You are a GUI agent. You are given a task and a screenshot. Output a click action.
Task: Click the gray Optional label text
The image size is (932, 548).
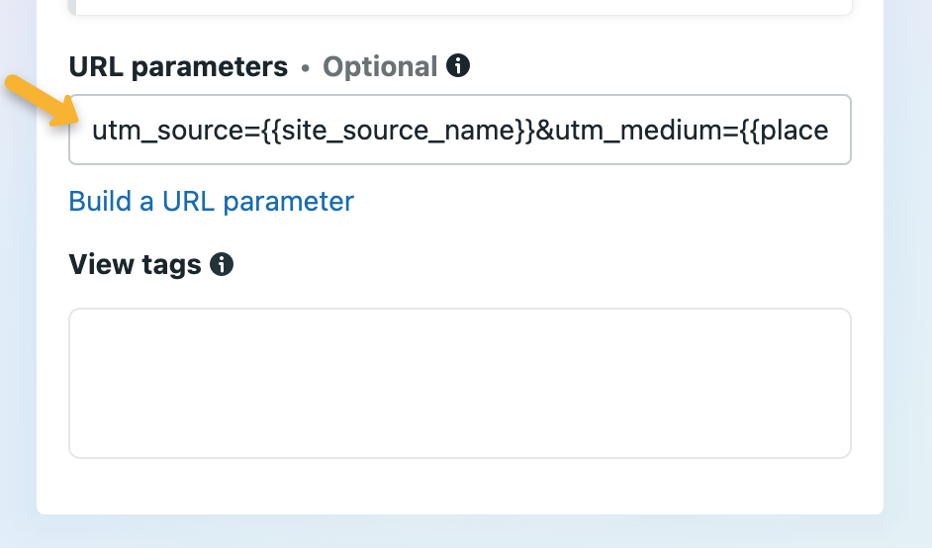pyautogui.click(x=380, y=67)
